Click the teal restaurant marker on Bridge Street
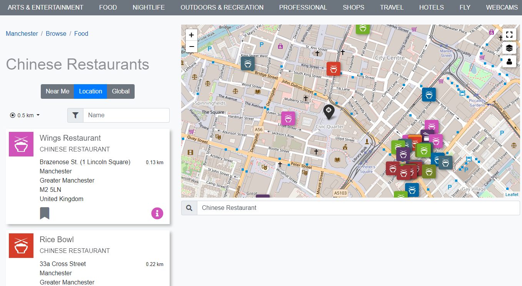522x286 pixels. 248,63
